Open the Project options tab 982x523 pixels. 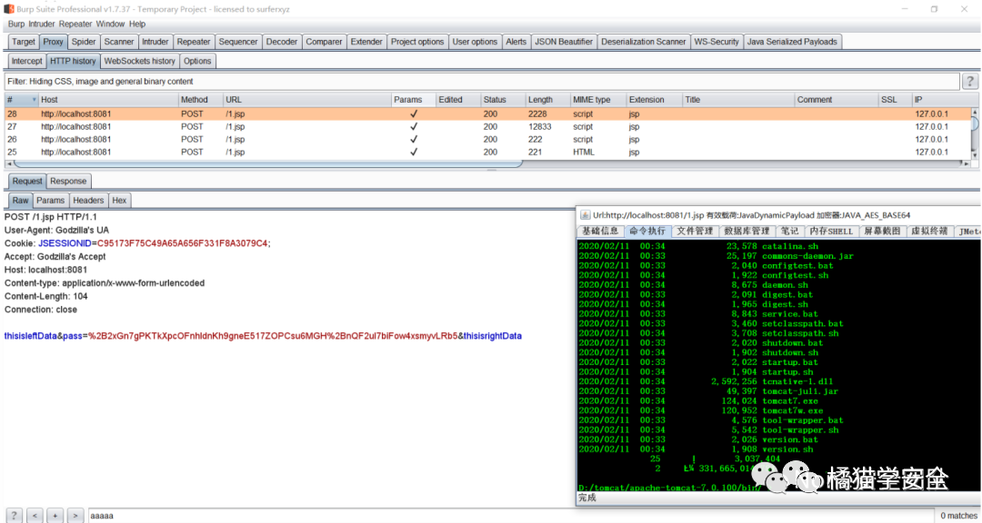pos(417,41)
